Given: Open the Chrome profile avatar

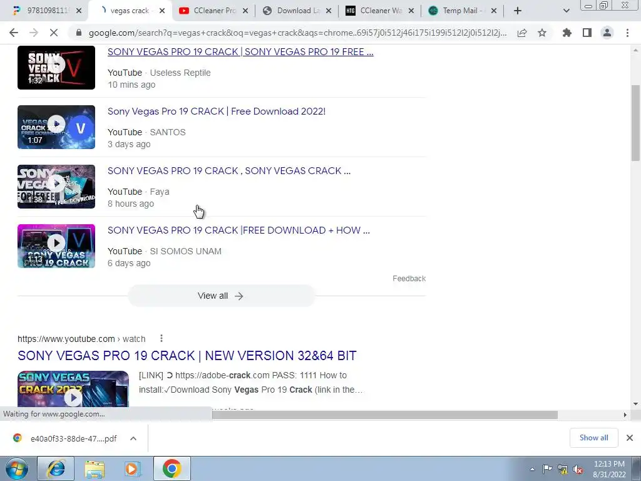Looking at the screenshot, I should [x=607, y=33].
